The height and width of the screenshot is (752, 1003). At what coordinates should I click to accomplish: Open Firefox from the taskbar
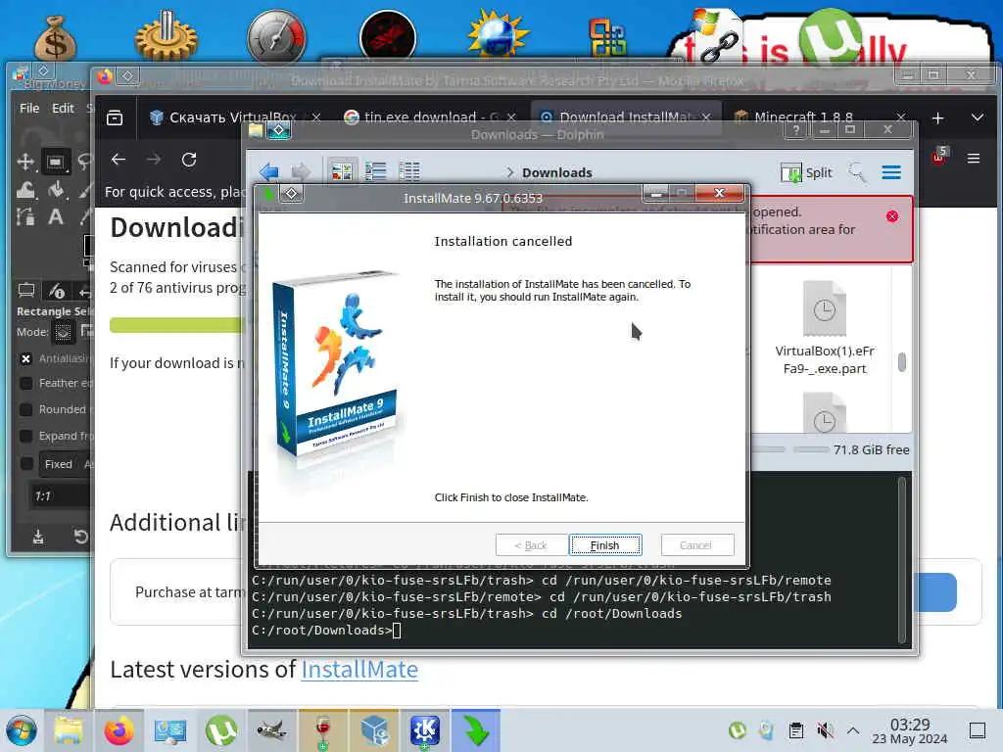click(x=119, y=730)
